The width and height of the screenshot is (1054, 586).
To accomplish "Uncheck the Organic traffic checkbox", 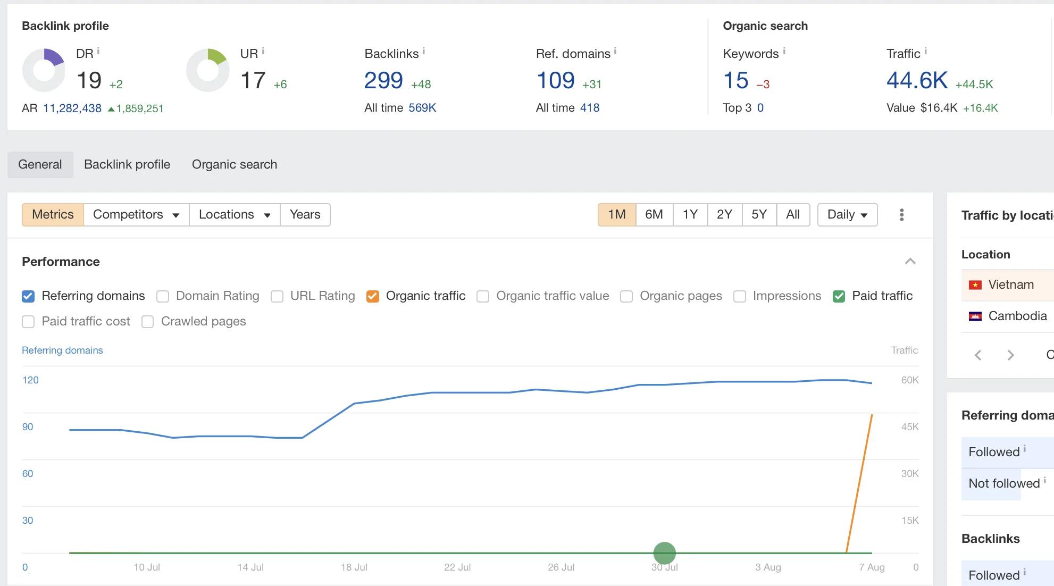I will (373, 296).
